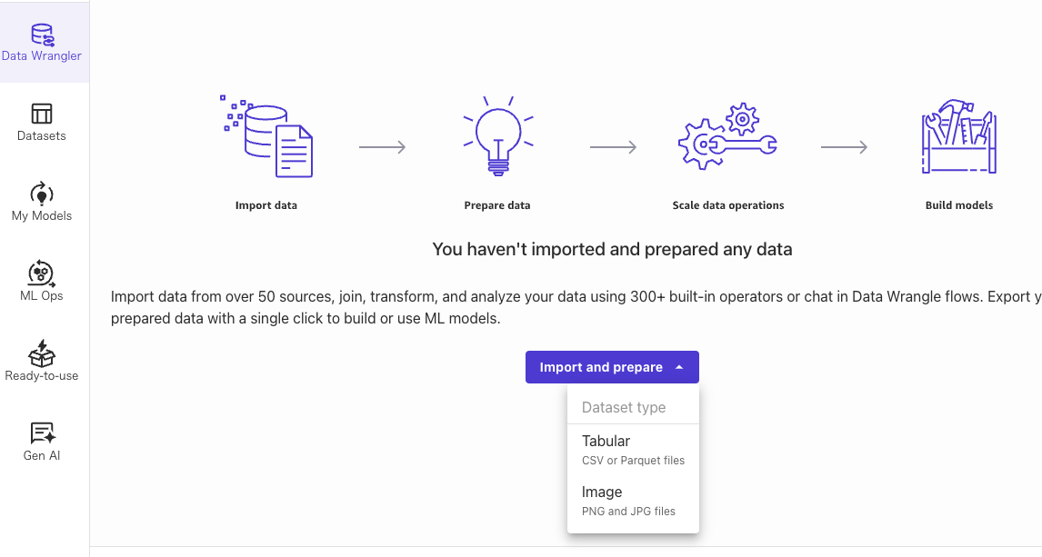This screenshot has height=557, width=1042.
Task: Choose Tabular dataset type
Action: pos(634,450)
